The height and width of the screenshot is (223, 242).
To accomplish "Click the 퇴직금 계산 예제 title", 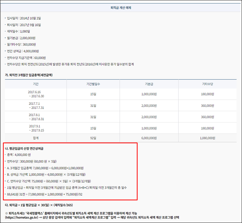I will [121, 8].
